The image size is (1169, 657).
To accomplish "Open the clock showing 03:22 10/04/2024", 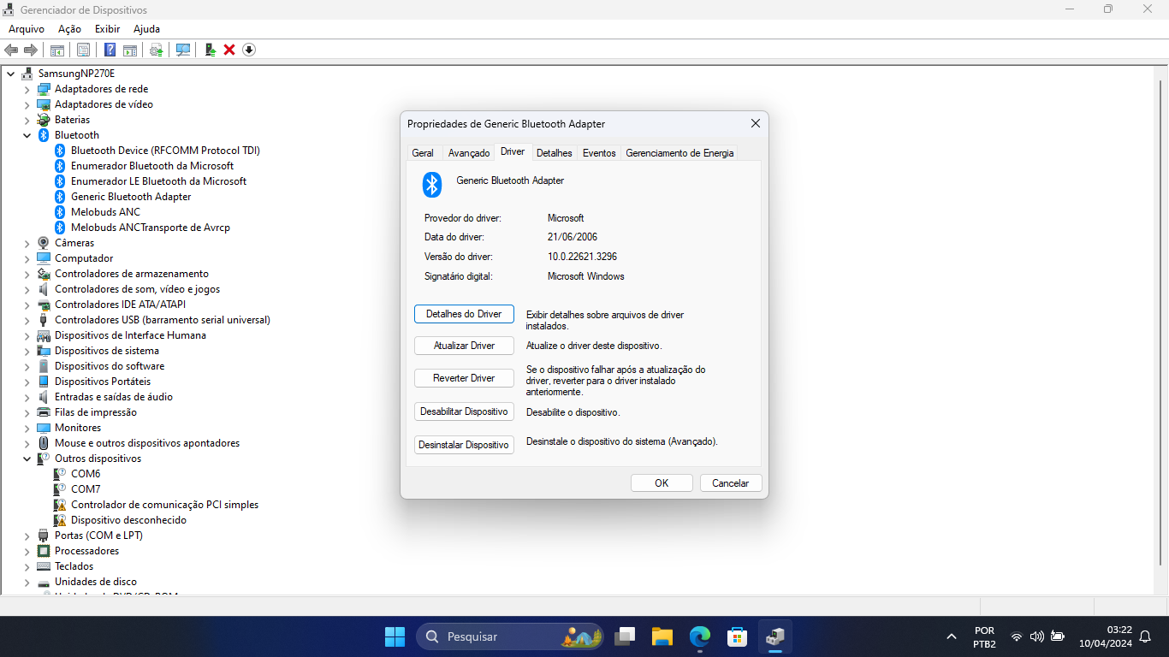I will click(1106, 636).
